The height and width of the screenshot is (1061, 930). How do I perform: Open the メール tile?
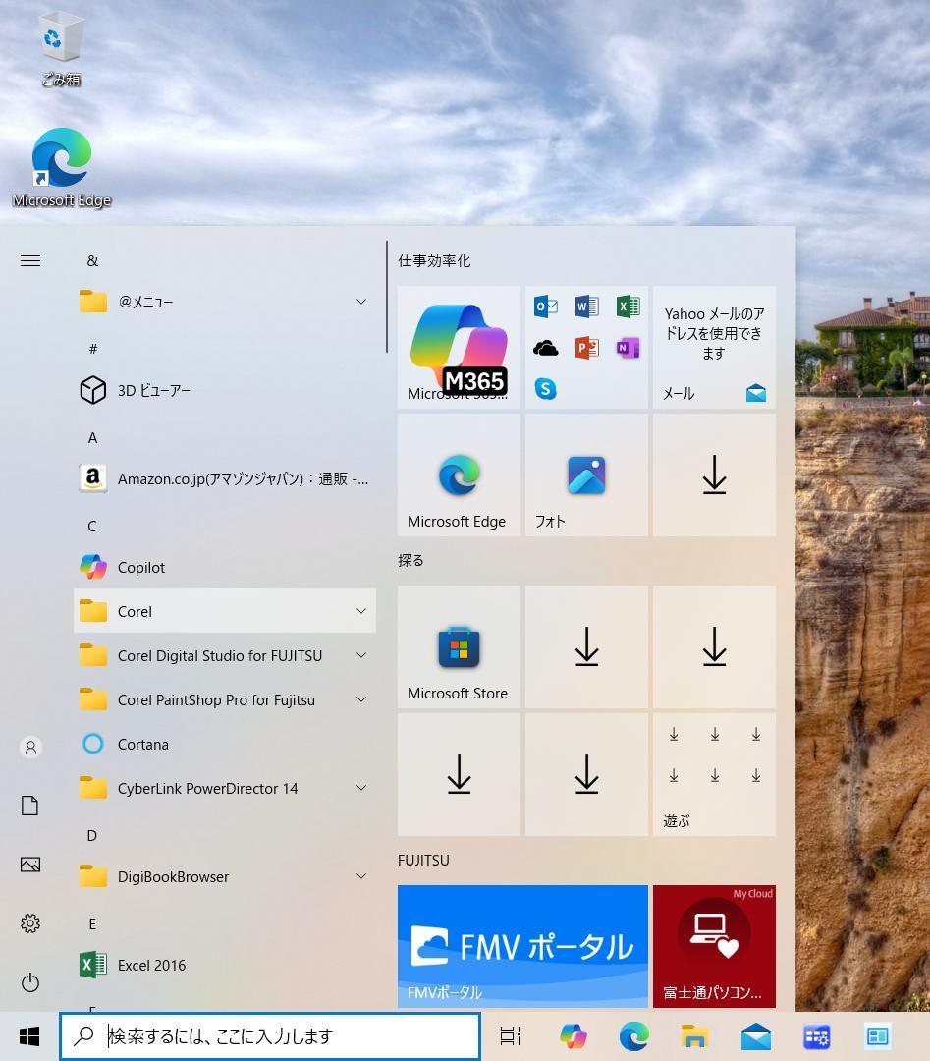(714, 347)
